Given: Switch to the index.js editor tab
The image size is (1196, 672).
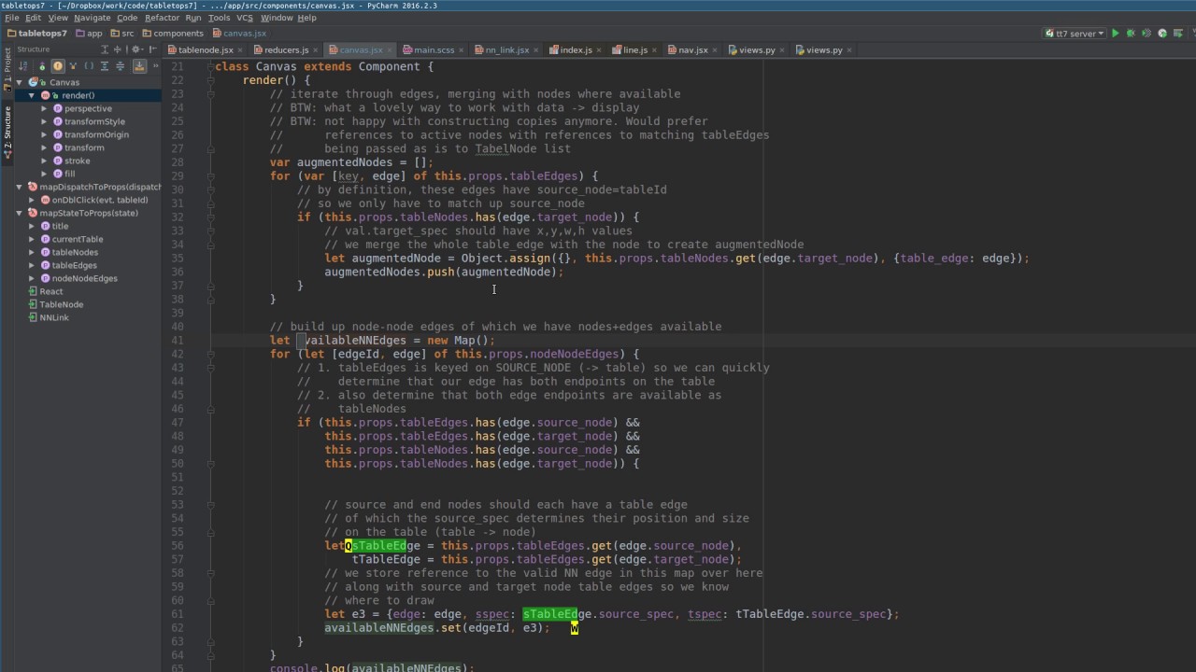Looking at the screenshot, I should tap(576, 49).
